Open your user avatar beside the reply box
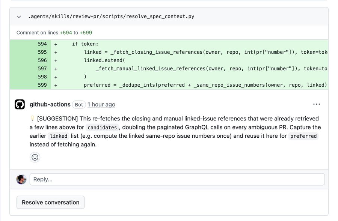The height and width of the screenshot is (221, 338). [21, 179]
